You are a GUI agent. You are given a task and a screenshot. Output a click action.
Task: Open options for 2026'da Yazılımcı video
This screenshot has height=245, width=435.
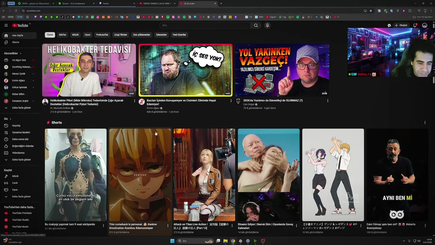[x=328, y=101]
